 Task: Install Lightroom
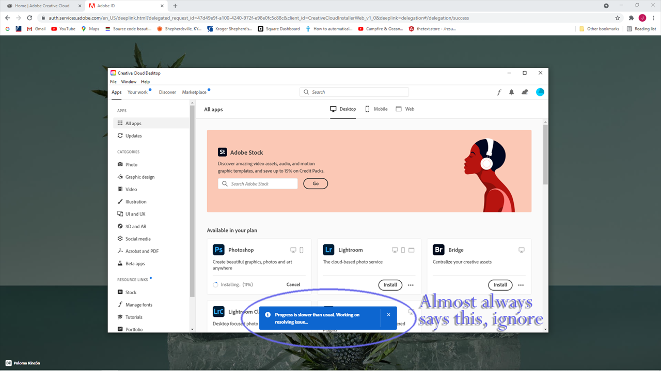tap(390, 285)
